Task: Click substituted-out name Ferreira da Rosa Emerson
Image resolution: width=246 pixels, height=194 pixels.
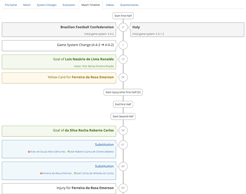Action: click(57, 173)
